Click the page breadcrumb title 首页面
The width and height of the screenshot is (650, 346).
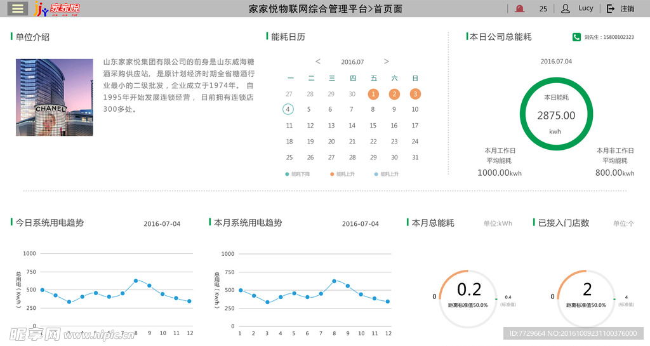click(x=388, y=9)
